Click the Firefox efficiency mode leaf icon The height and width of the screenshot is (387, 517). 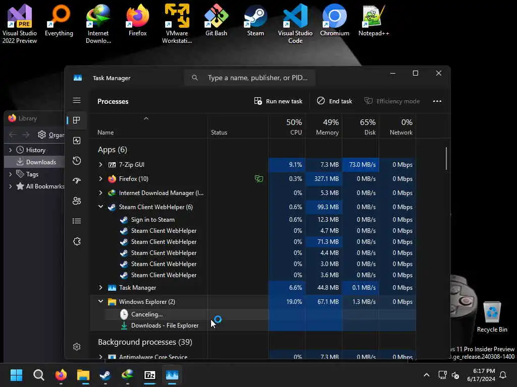tap(259, 179)
